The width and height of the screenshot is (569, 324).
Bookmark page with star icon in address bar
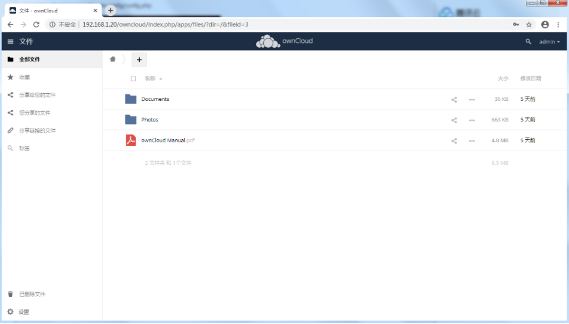529,25
